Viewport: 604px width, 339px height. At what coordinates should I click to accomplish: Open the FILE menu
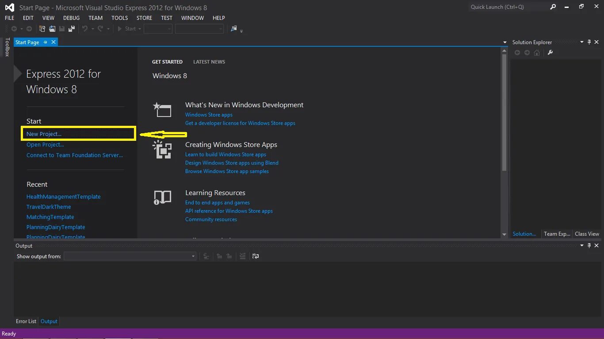click(x=10, y=18)
